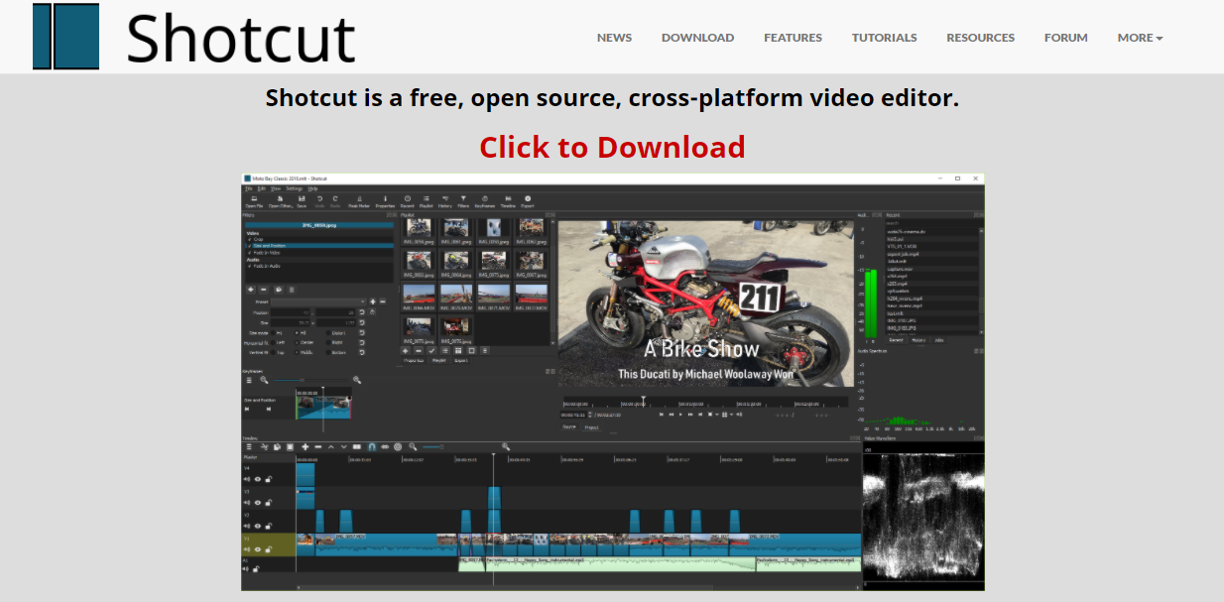Open the MORE dropdown in navigation
The height and width of the screenshot is (602, 1224).
pyautogui.click(x=1140, y=38)
